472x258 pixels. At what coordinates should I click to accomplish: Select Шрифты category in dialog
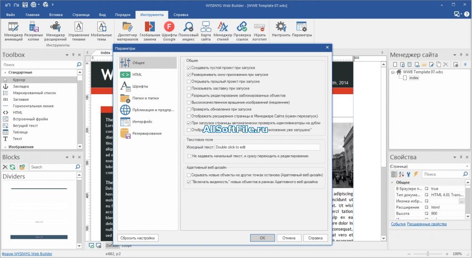[x=147, y=86]
